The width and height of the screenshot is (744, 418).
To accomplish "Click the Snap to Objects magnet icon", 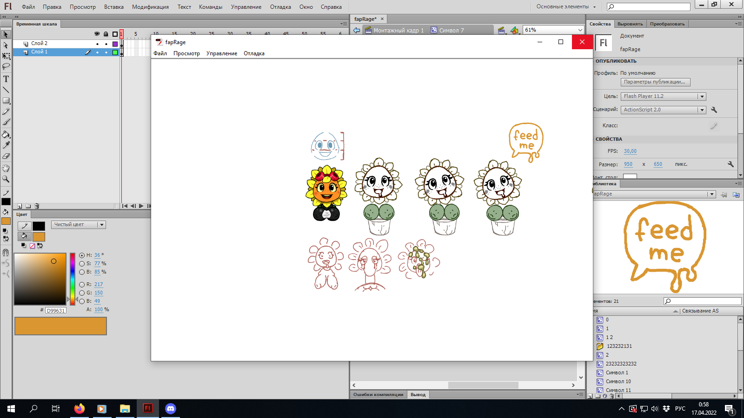I will 6,253.
